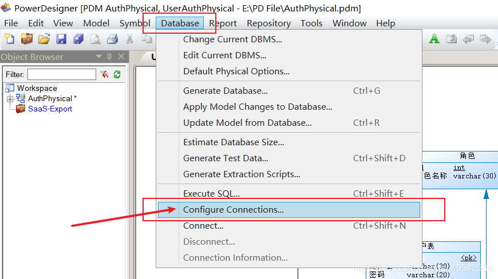Expand the AuthPhysical tree node
The width and height of the screenshot is (498, 279).
click(x=10, y=99)
